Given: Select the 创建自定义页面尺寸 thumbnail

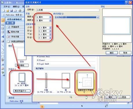Looking at the screenshot, I should (x=85, y=83).
